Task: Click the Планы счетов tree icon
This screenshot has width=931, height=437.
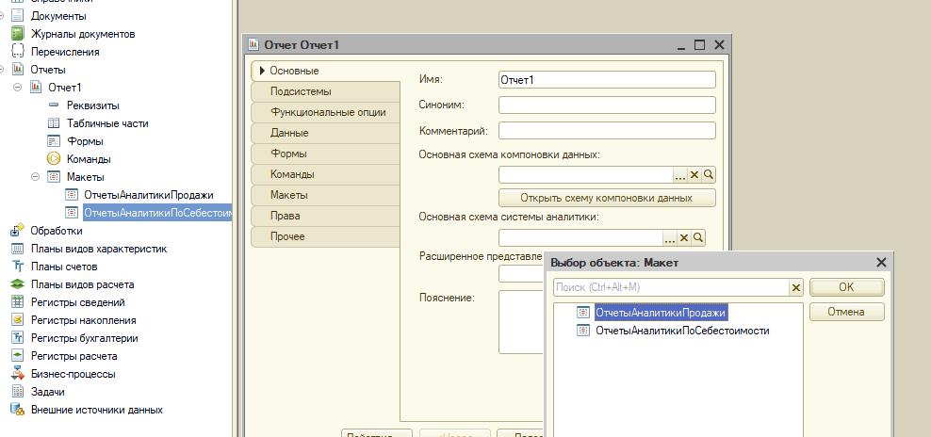Action: 17,267
